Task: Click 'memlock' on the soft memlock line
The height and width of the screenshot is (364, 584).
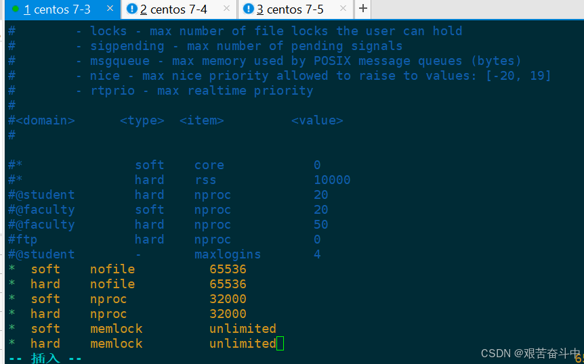Action: [116, 329]
